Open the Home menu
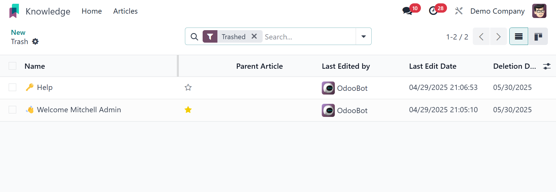This screenshot has width=556, height=192. click(92, 11)
